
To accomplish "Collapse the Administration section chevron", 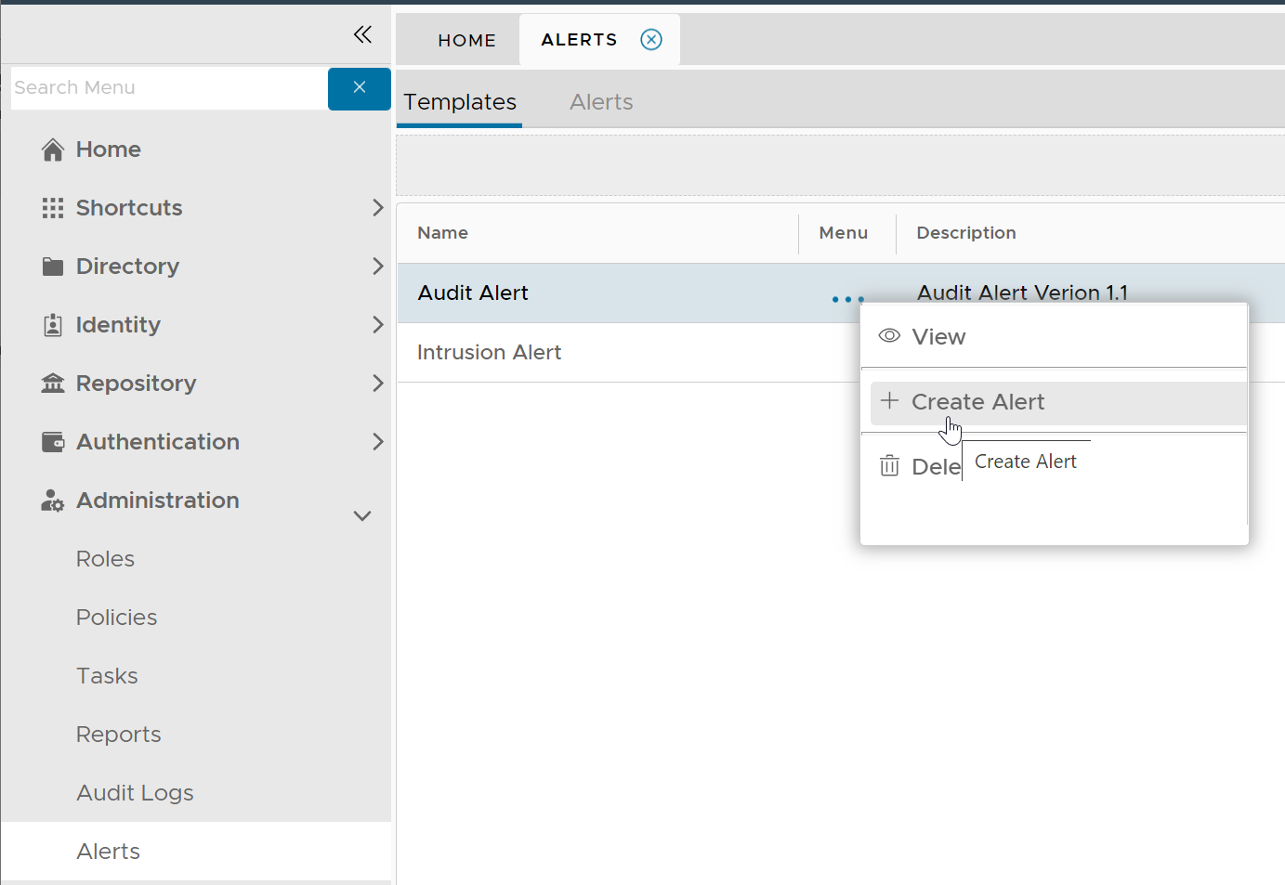I will (x=362, y=516).
